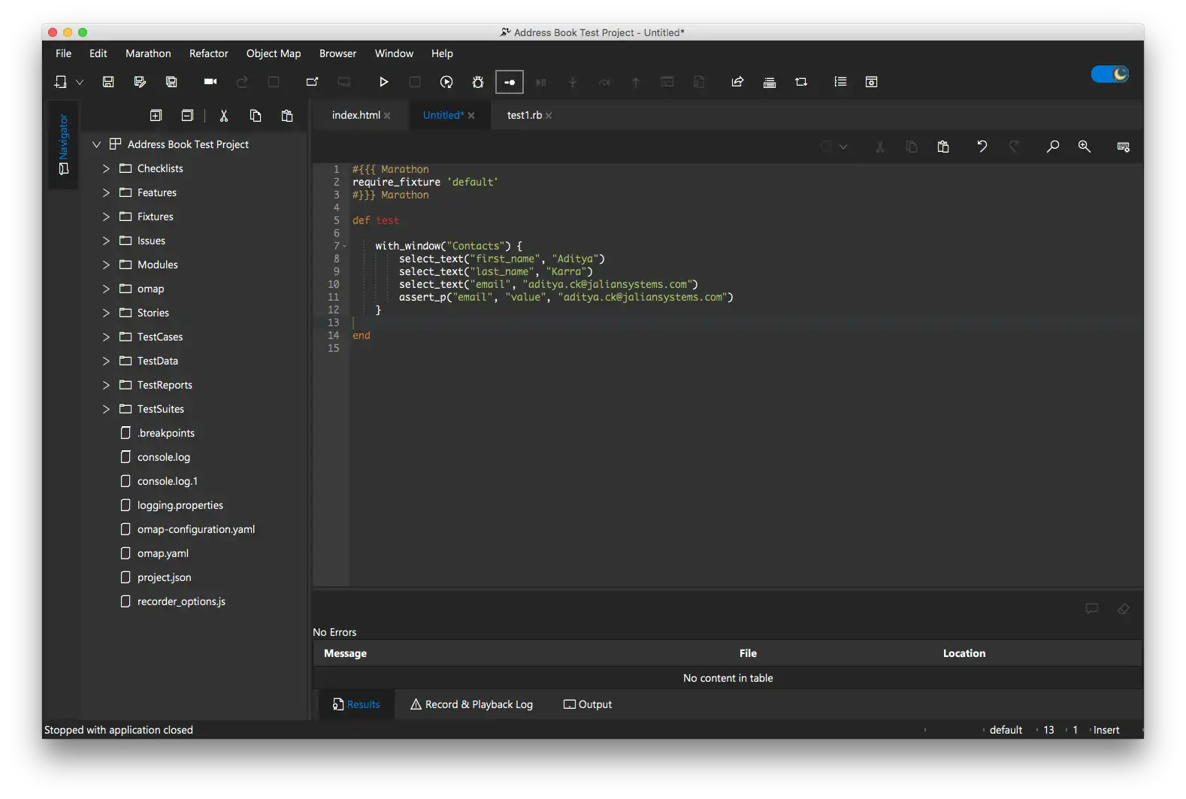Screen dimensions: 1186x799
Task: Open the New file dropdown arrow
Action: [x=80, y=82]
